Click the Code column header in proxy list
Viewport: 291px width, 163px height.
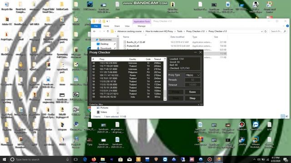click(x=148, y=59)
